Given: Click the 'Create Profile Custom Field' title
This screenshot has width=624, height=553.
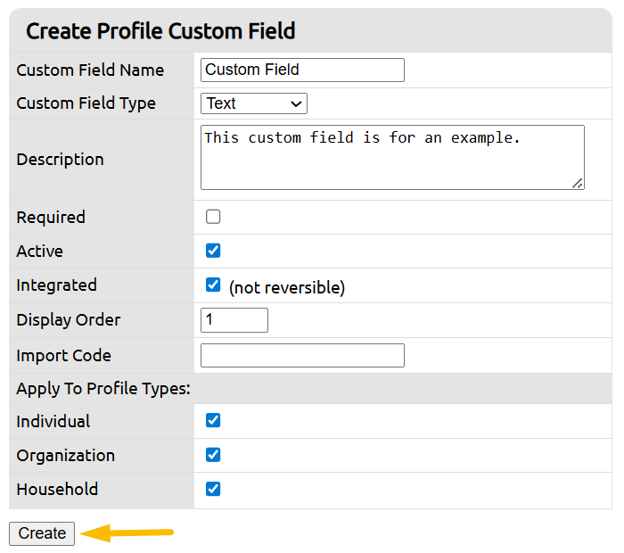Looking at the screenshot, I should coord(160,31).
